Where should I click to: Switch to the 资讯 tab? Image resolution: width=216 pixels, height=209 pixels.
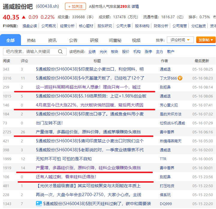pos(52,40)
